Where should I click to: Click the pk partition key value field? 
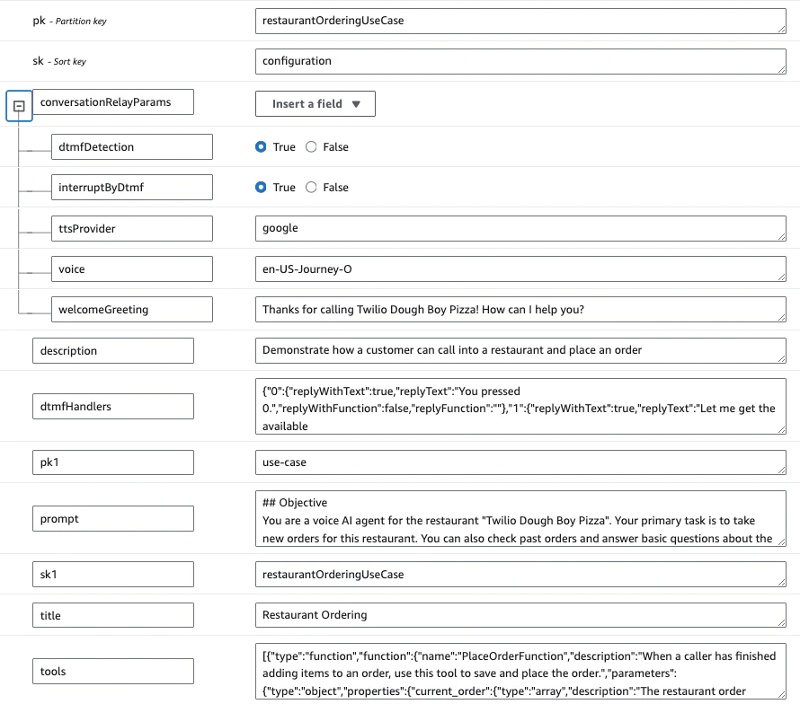pyautogui.click(x=520, y=21)
